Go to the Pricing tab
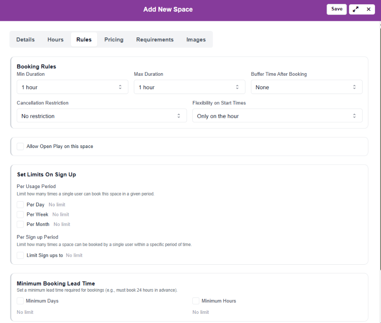 point(114,40)
